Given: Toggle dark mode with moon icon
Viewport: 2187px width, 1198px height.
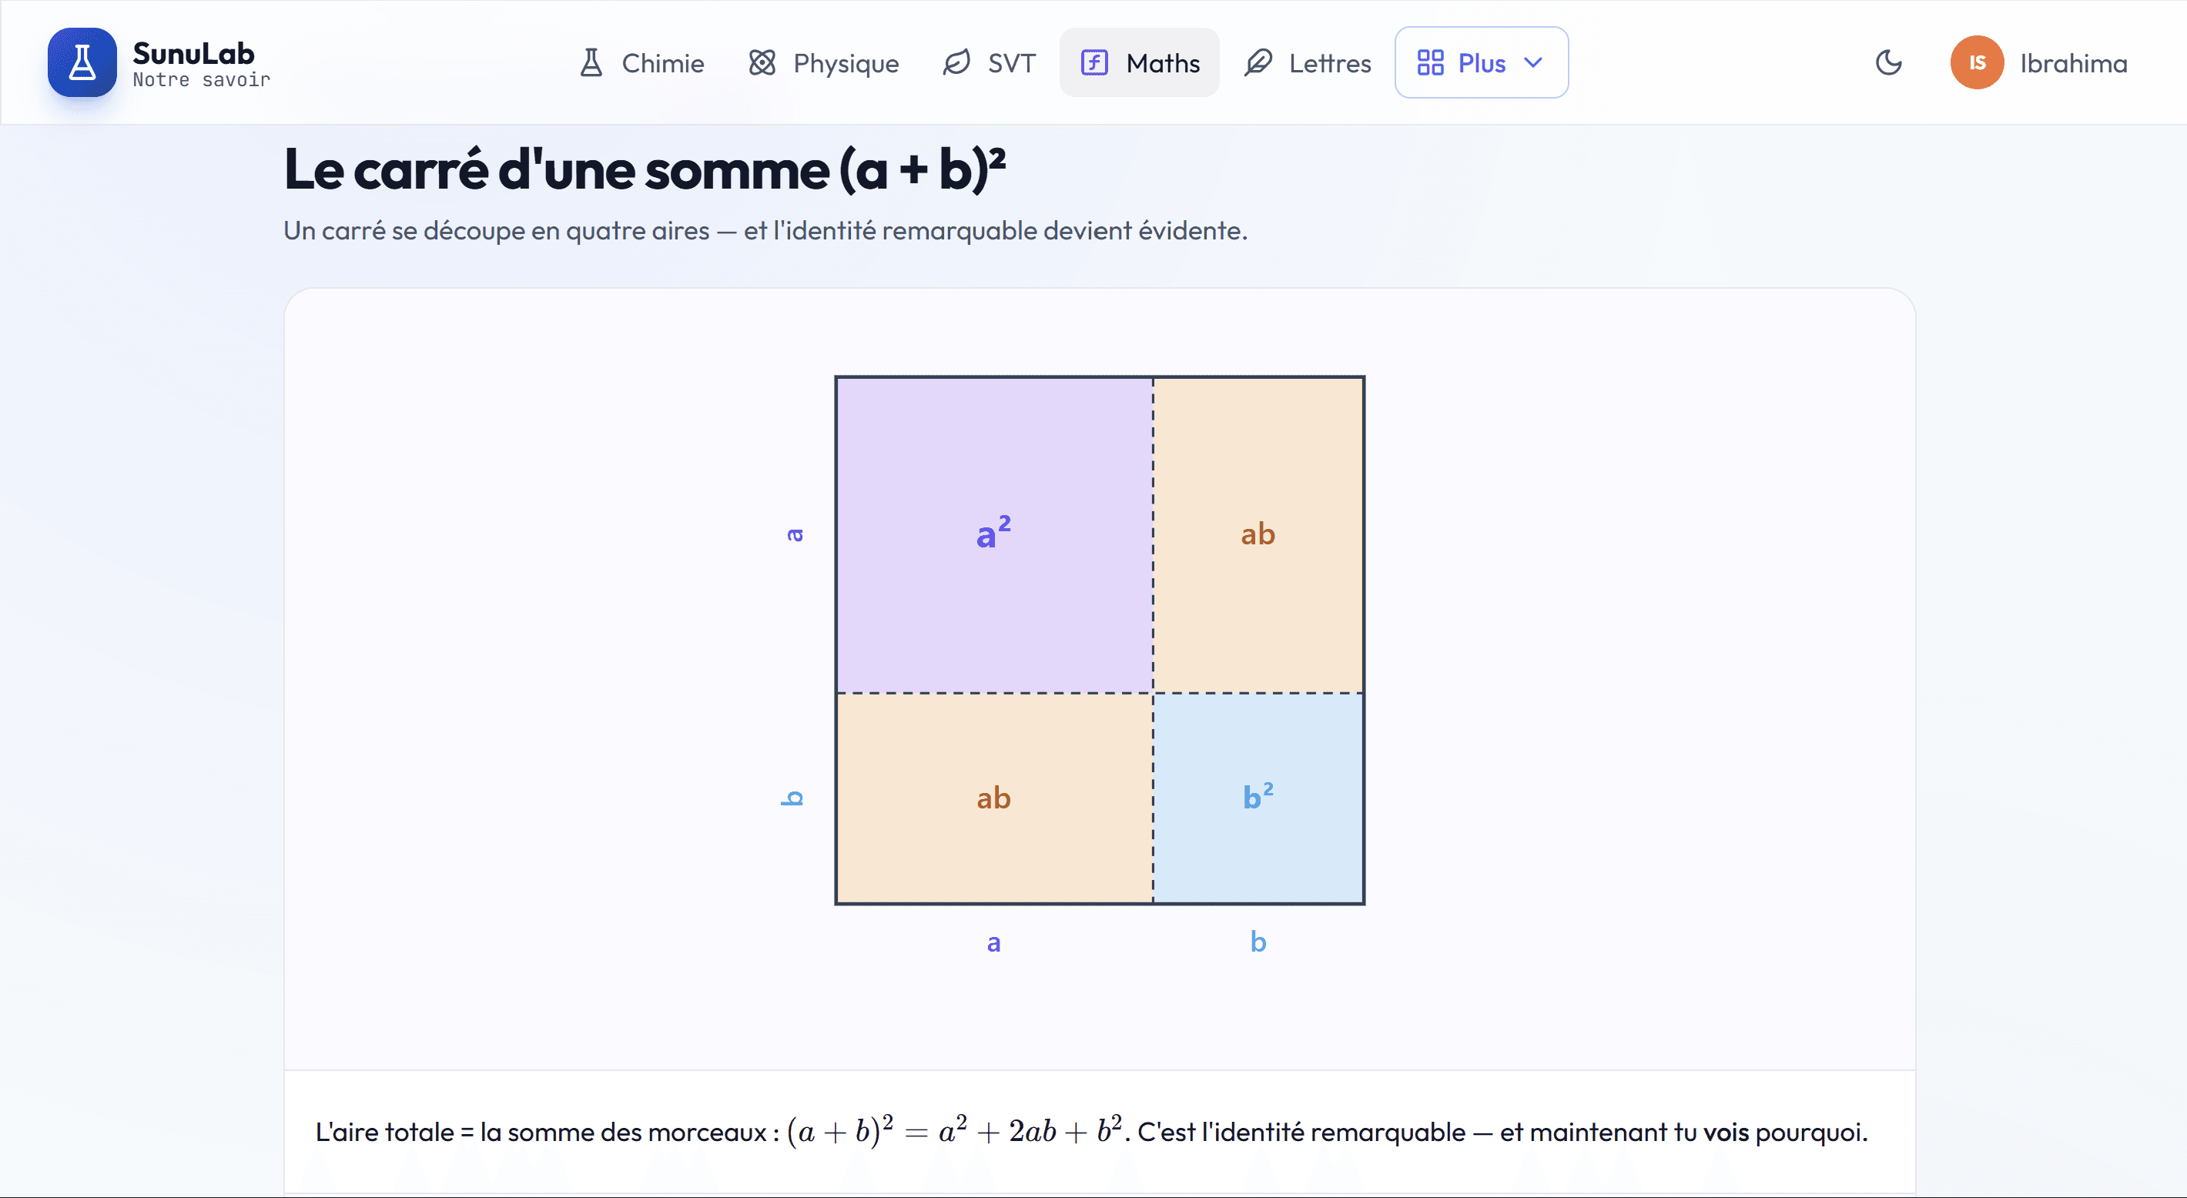Looking at the screenshot, I should coord(1888,63).
